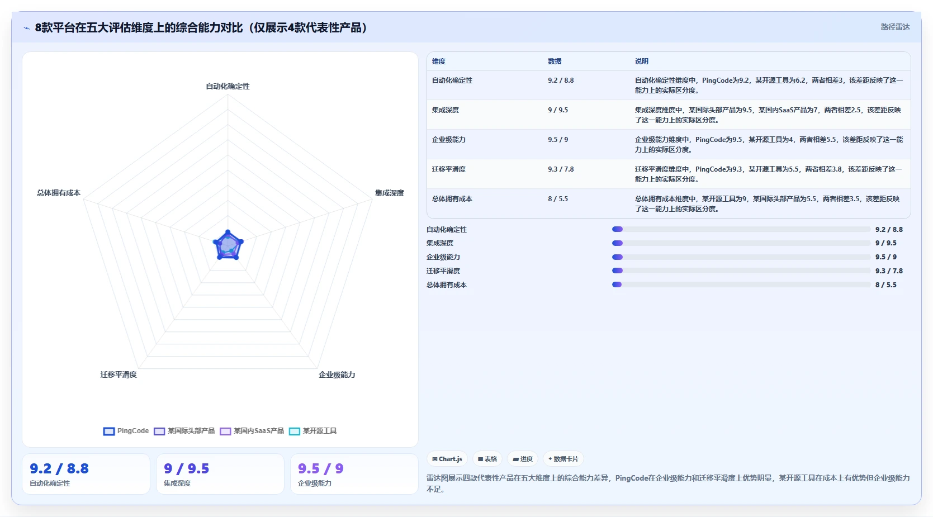Click the radar axis label 总体拥有成本
The image size is (933, 517).
coord(59,193)
